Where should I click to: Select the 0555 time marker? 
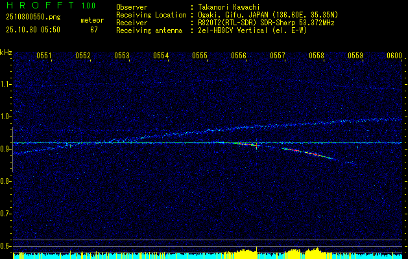[200, 56]
